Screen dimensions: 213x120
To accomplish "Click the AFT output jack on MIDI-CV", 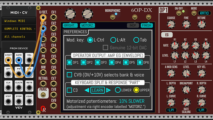I will click(x=8, y=74).
